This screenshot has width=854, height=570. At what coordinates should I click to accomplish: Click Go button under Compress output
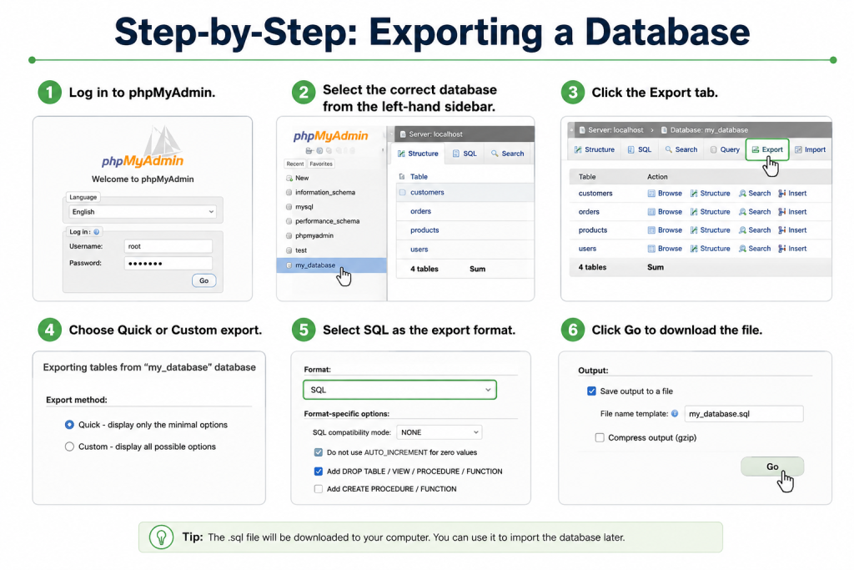click(771, 467)
